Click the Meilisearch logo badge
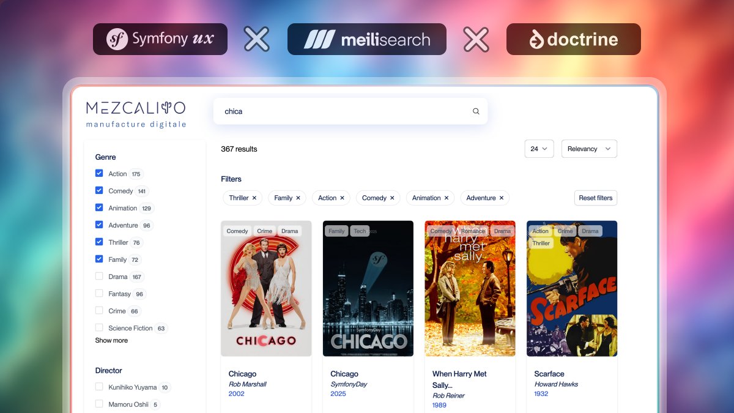Viewport: 734px width, 413px height. tap(367, 39)
